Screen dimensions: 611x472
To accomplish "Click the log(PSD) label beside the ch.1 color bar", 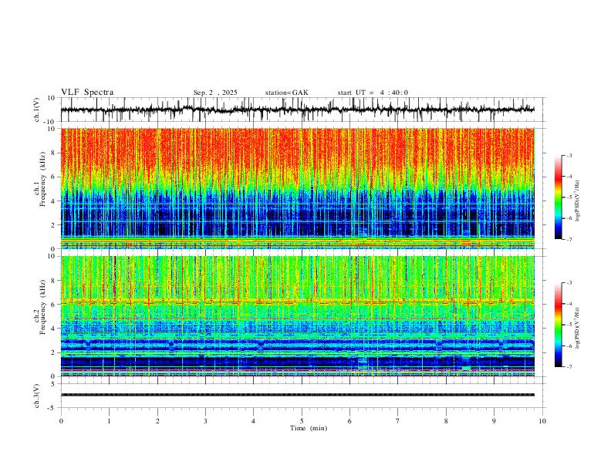I will 578,201.
